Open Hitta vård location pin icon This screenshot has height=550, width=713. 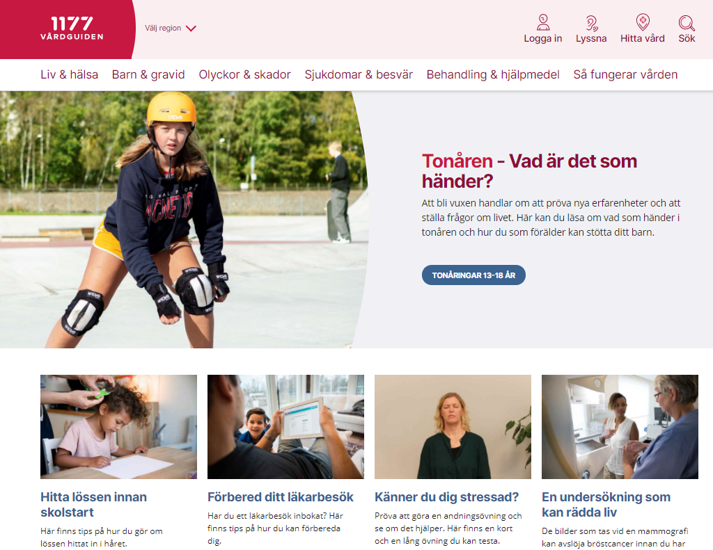coord(643,22)
